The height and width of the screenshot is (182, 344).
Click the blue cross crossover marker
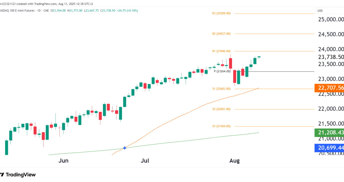(x=125, y=148)
